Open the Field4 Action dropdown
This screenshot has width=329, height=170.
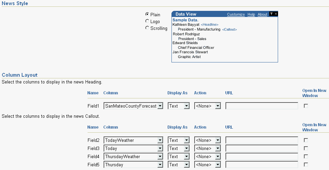tap(207, 156)
